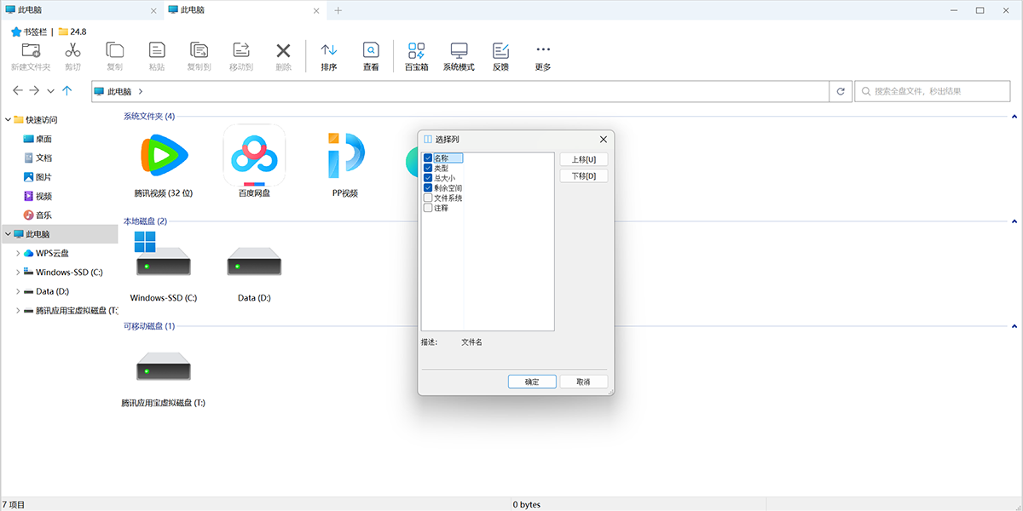Click the refresh icon beside address bar
The height and width of the screenshot is (511, 1023).
tap(841, 91)
